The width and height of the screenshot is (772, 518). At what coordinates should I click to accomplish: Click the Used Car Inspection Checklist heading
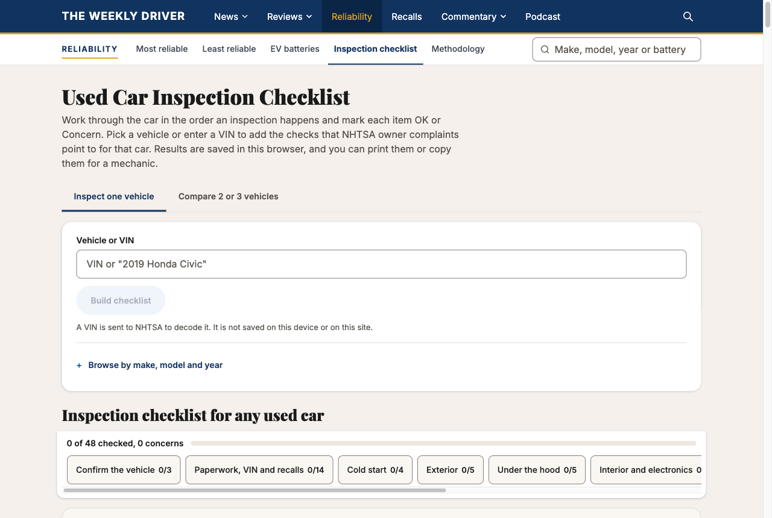(206, 97)
